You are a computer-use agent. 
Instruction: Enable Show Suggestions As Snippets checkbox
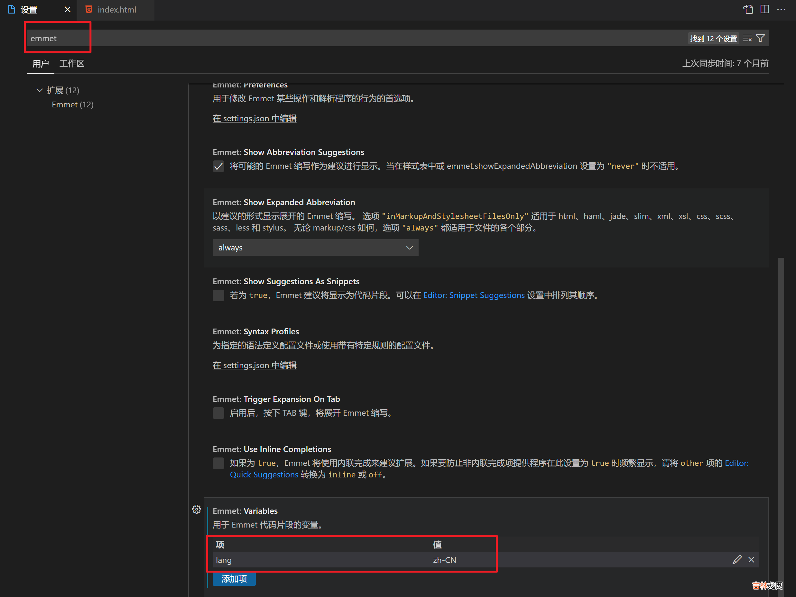[218, 295]
